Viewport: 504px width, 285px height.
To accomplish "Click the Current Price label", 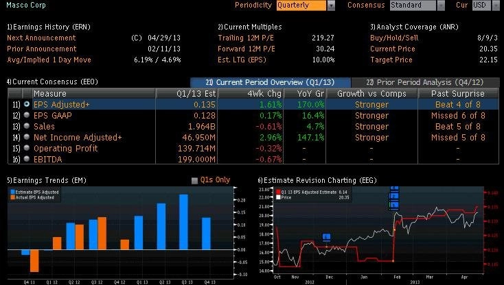I will 393,49.
